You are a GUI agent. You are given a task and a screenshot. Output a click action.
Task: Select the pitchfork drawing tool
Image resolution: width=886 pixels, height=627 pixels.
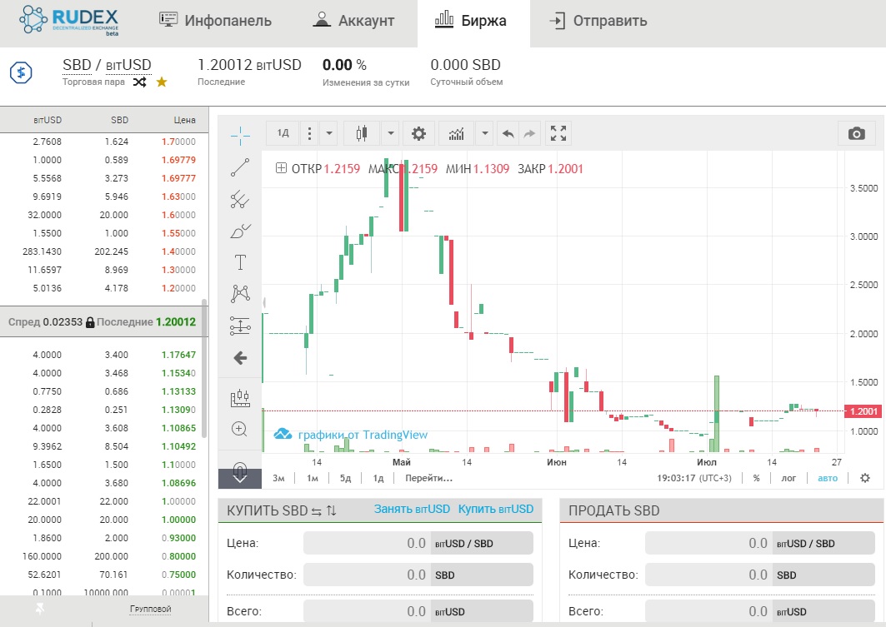[240, 199]
